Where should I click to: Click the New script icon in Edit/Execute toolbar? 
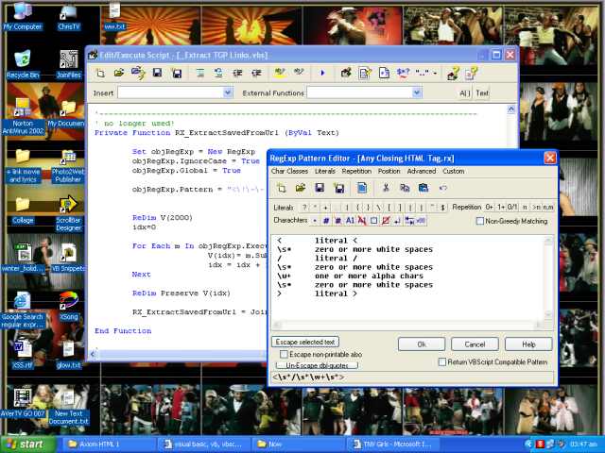(101, 73)
